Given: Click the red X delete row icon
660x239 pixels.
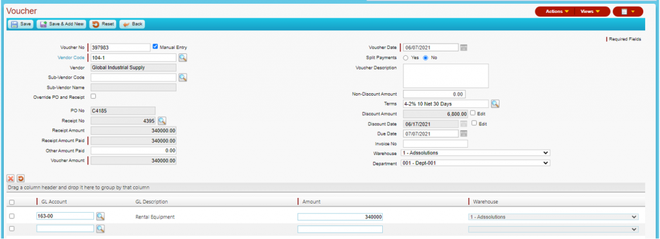Looking at the screenshot, I should 11,179.
